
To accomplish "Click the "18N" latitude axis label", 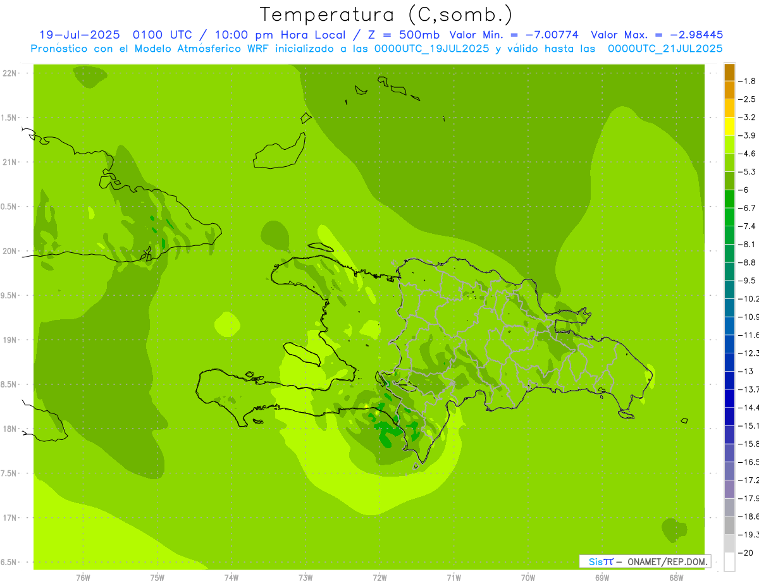I will pyautogui.click(x=10, y=429).
